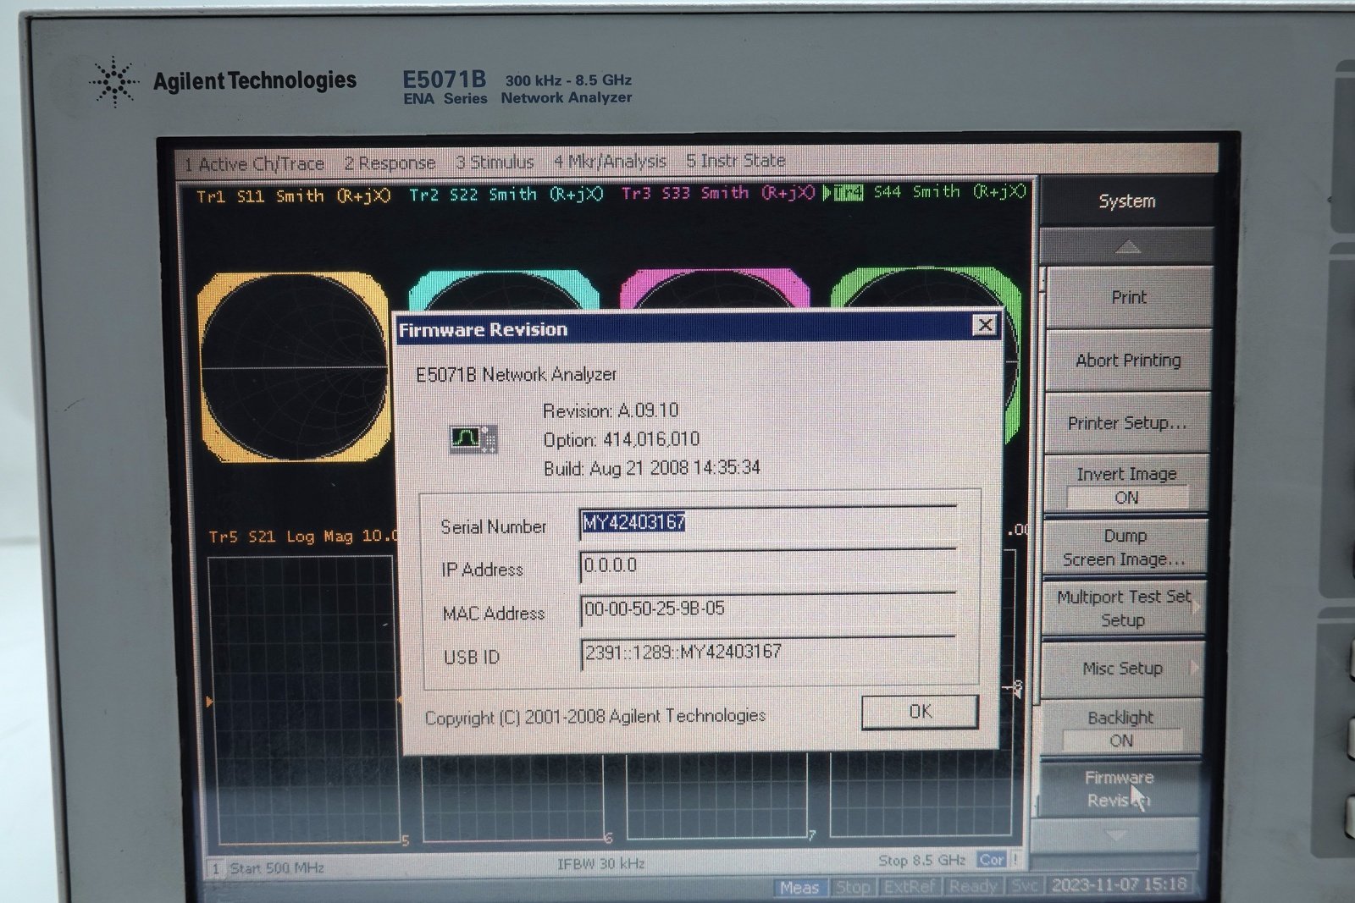Expand the Misc Setup submenu
Viewport: 1355px width, 903px height.
(x=1122, y=669)
